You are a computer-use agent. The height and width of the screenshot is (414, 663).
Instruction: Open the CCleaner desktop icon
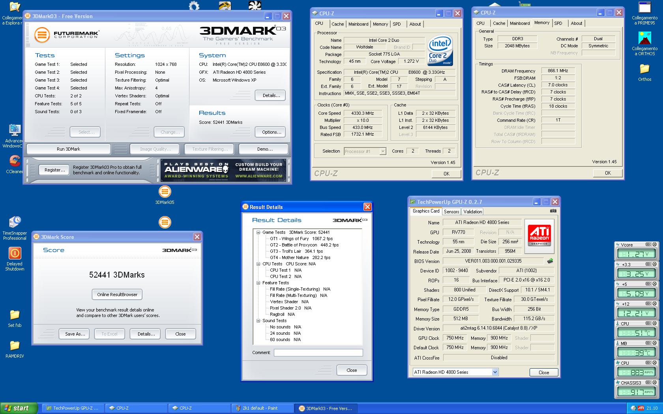click(x=14, y=164)
